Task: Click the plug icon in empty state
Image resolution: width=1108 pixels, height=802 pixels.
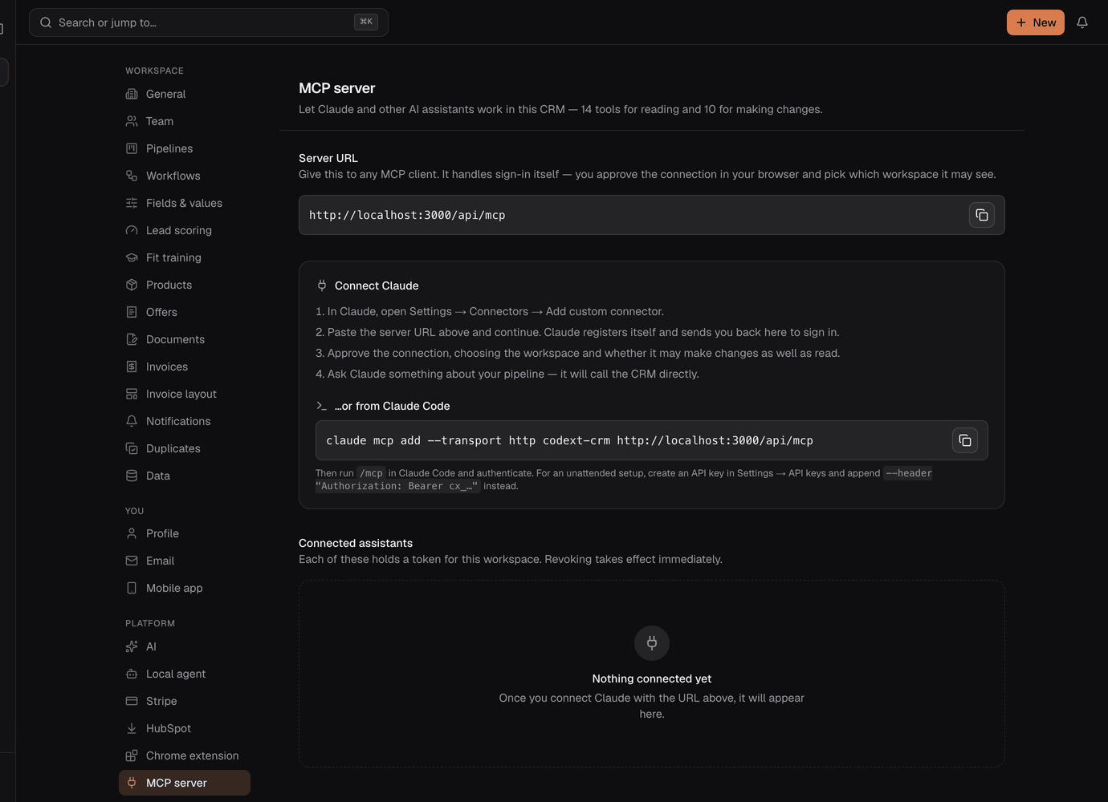Action: point(652,643)
